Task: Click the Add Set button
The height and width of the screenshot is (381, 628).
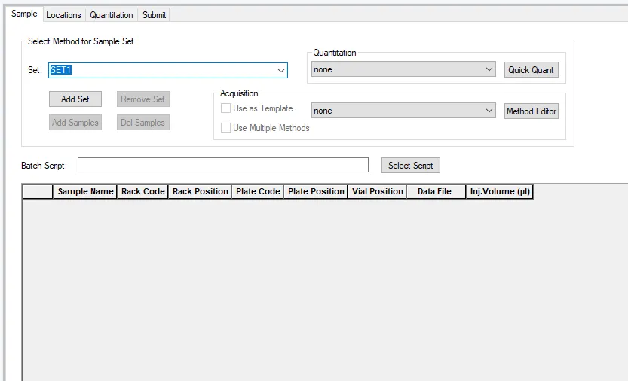Action: point(75,99)
